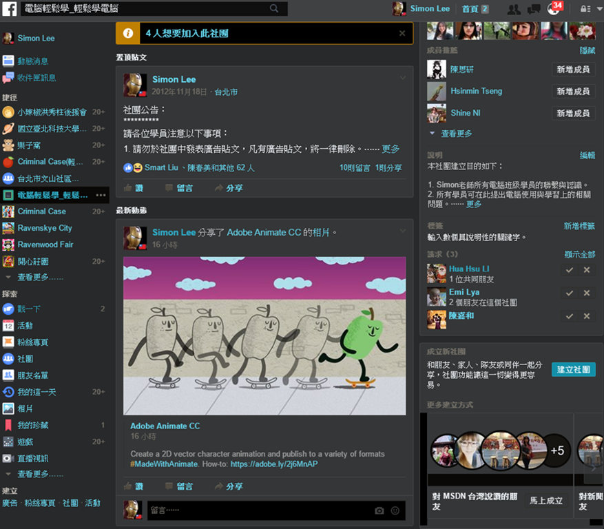Image resolution: width=604 pixels, height=529 pixels.
Task: Like the Adobe Animate CC post
Action: click(x=134, y=486)
